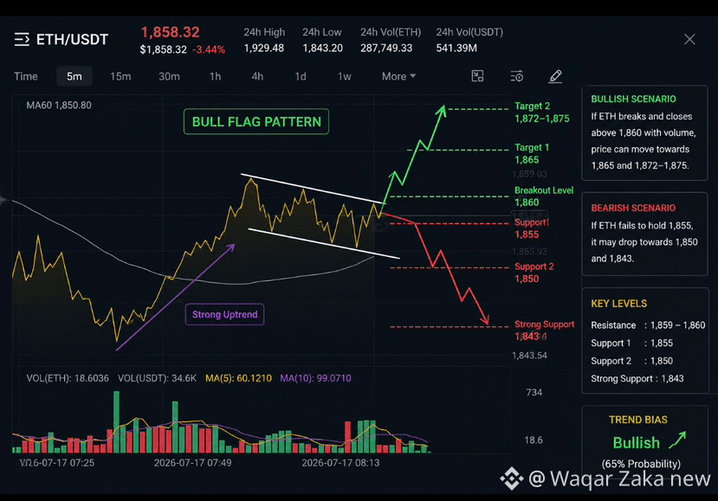
Task: Switch to the Time chart tab
Action: (x=26, y=76)
